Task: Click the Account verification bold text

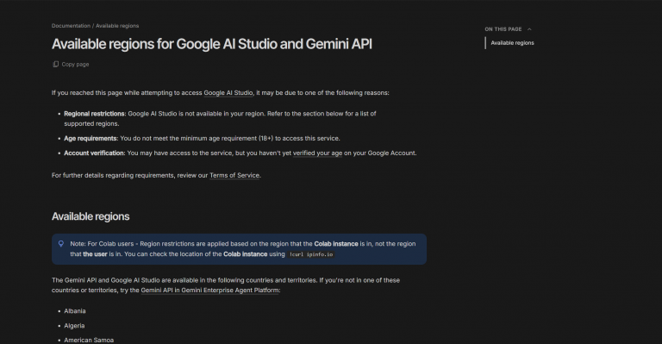Action: [94, 153]
